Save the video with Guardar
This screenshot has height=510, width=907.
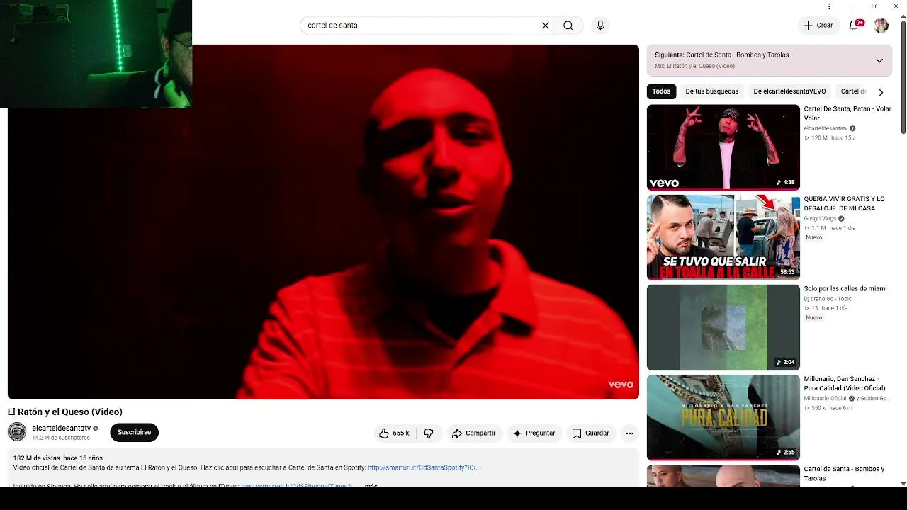tap(591, 433)
